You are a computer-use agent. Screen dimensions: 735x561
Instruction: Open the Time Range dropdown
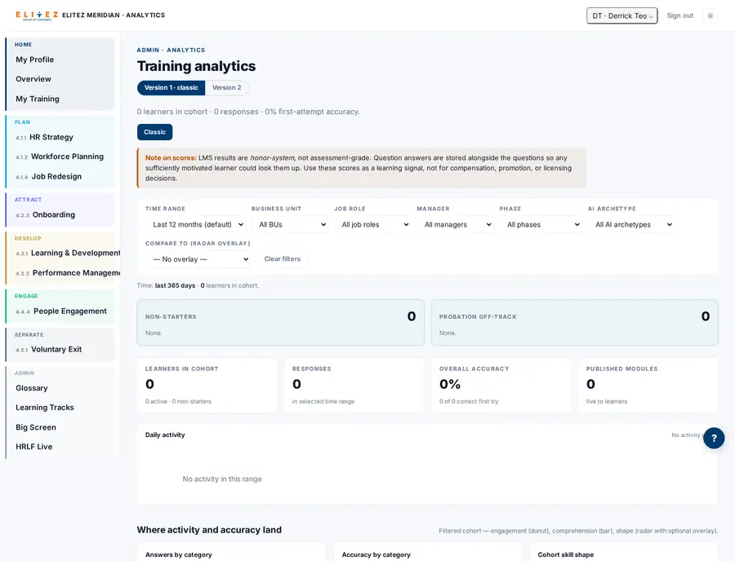click(195, 224)
